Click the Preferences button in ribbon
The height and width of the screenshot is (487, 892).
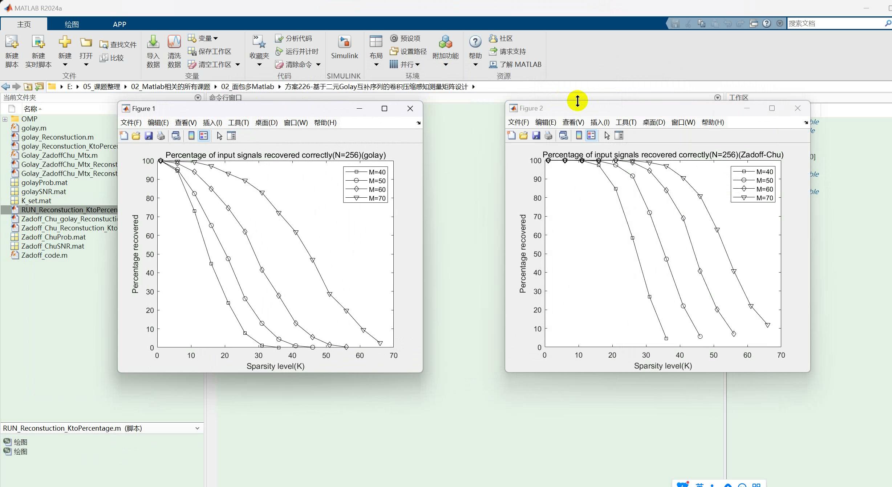[405, 38]
